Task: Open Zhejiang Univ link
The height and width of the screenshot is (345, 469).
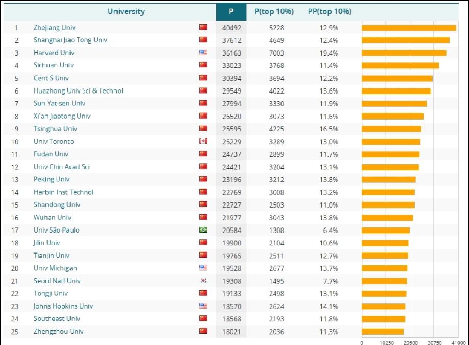Action: click(55, 28)
